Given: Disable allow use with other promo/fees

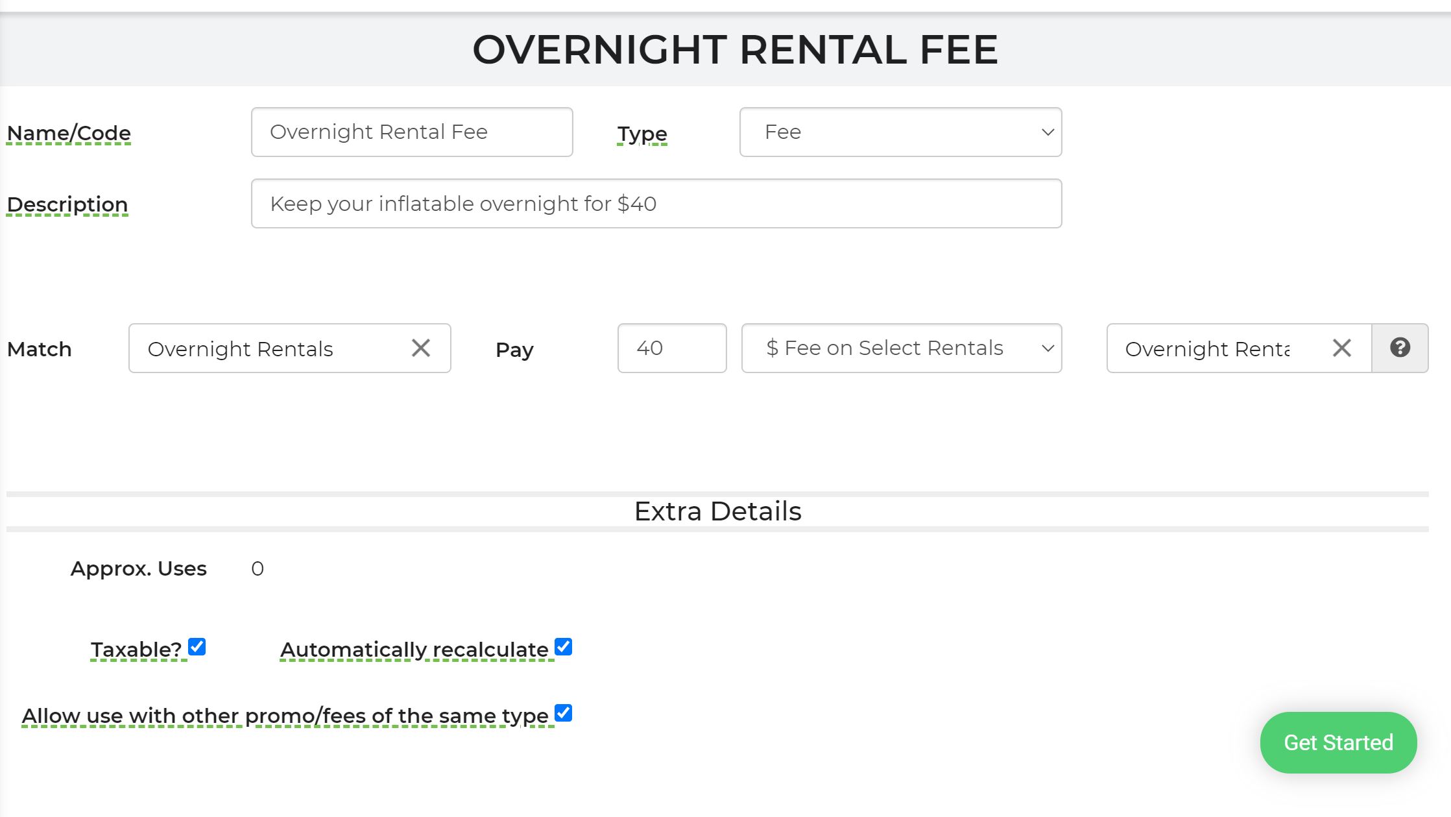Looking at the screenshot, I should (x=563, y=713).
